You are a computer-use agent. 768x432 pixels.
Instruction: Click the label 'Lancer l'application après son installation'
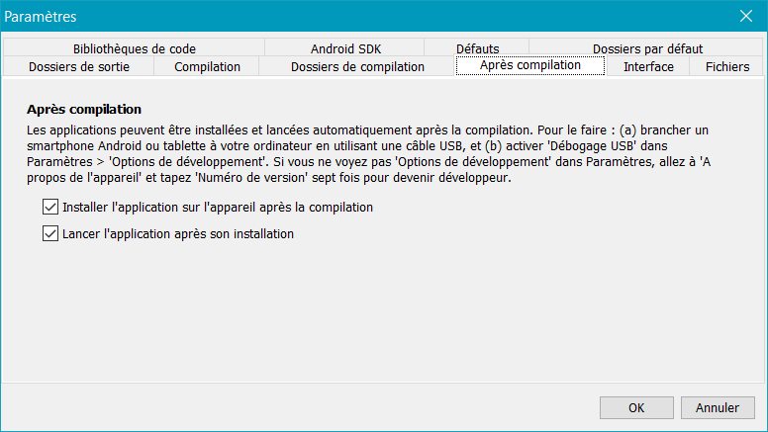pos(178,234)
